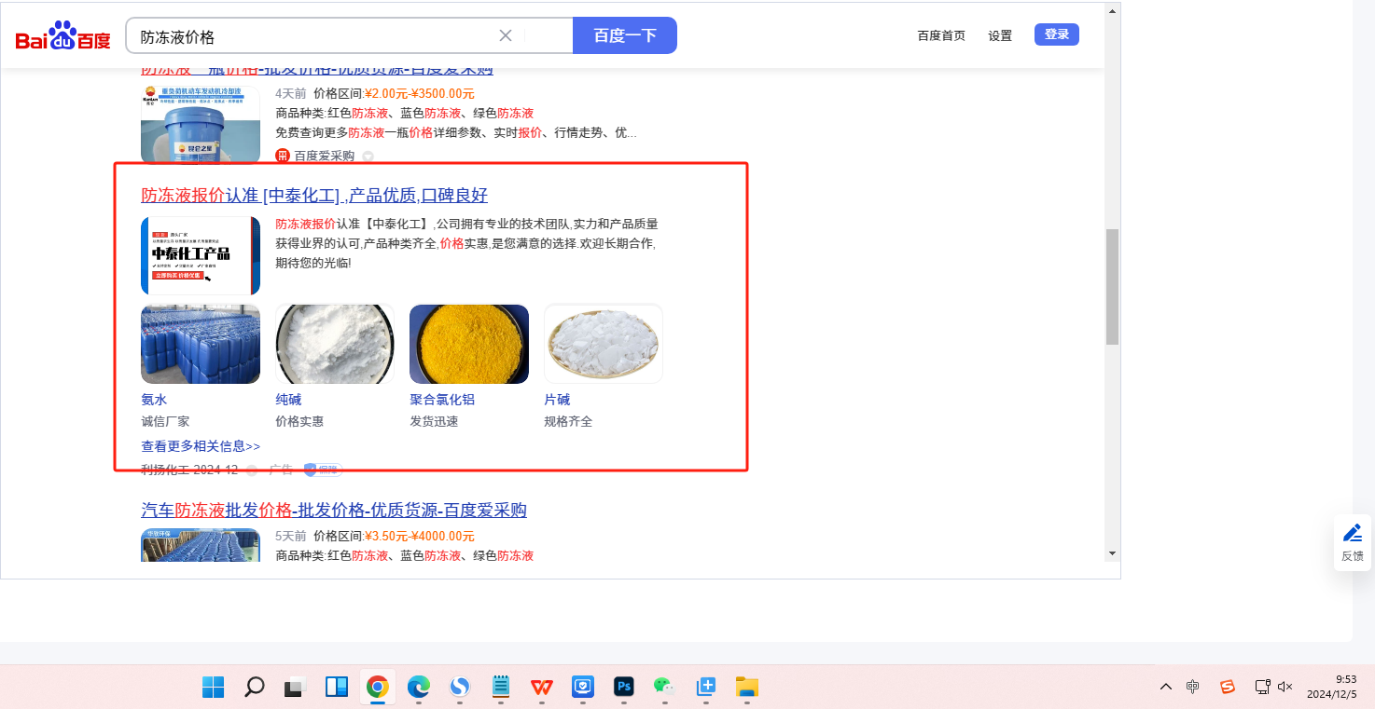The width and height of the screenshot is (1375, 709).
Task: Open Task View in the taskbar
Action: 295,687
